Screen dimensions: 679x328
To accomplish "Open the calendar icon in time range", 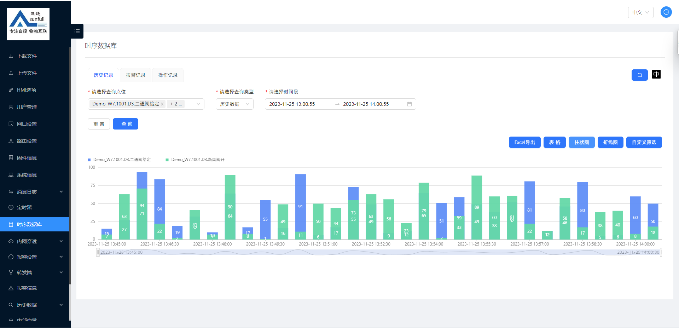I will coord(410,104).
